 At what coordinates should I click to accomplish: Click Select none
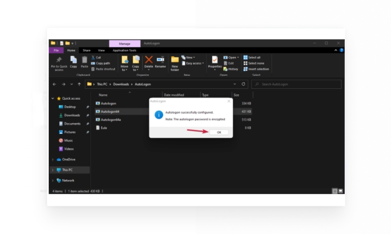click(x=254, y=63)
